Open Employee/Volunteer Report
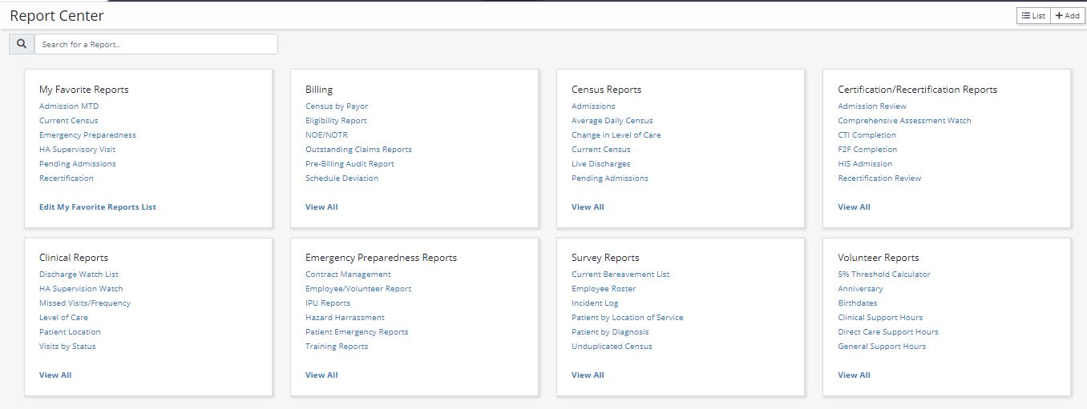Screen dimensions: 1087x409 pyautogui.click(x=358, y=289)
